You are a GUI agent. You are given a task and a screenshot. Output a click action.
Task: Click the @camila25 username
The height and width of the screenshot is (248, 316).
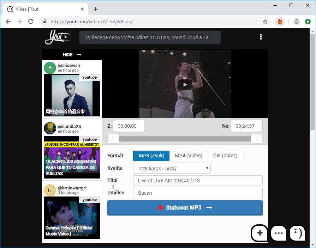pyautogui.click(x=69, y=127)
